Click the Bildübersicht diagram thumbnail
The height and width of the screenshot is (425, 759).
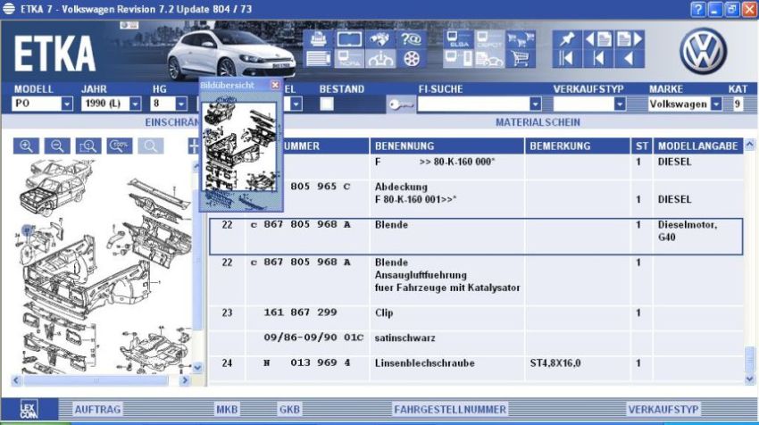[239, 146]
